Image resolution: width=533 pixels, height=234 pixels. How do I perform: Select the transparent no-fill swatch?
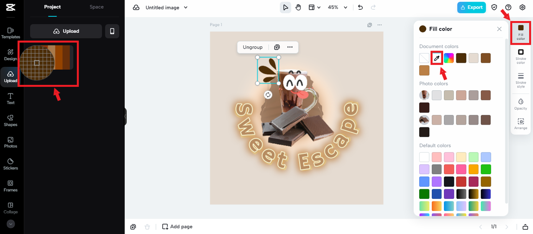(424, 58)
